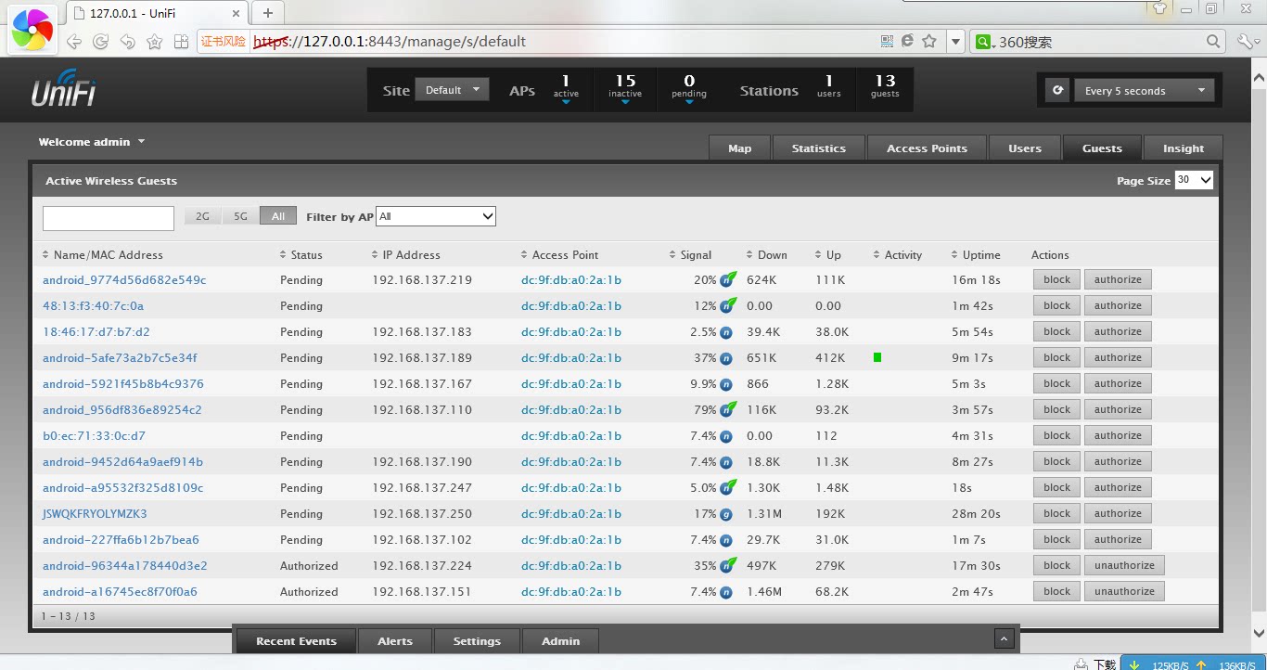Open the Statistics tab
Screen dimensions: 1267x670
[x=818, y=148]
